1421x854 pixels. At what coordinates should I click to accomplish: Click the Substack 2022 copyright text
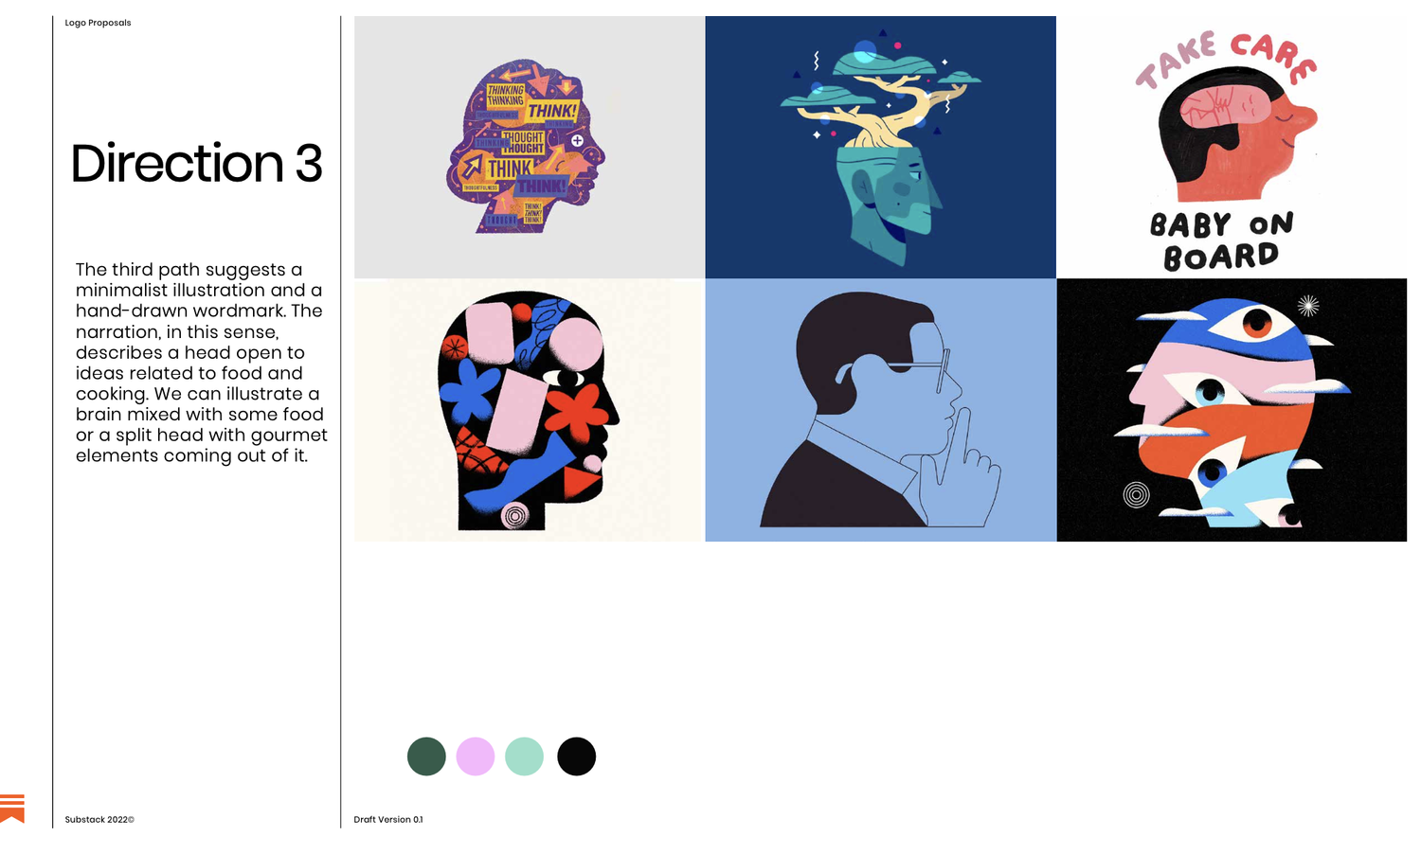click(x=99, y=820)
